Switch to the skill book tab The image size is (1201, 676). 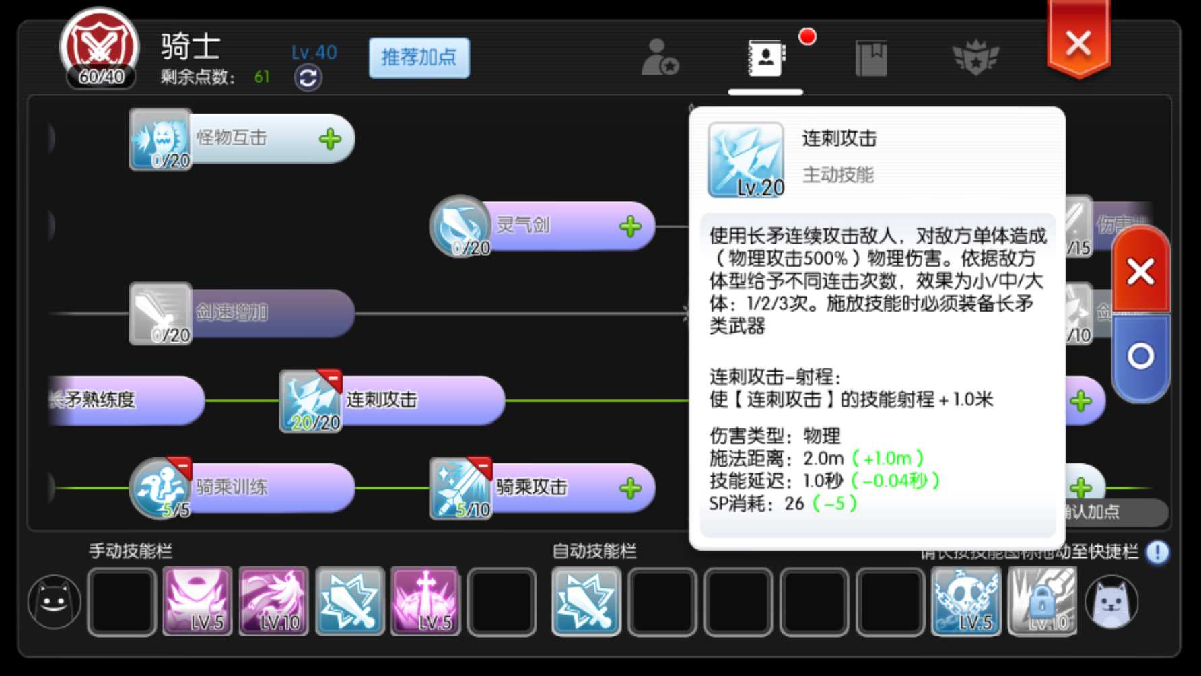click(766, 58)
